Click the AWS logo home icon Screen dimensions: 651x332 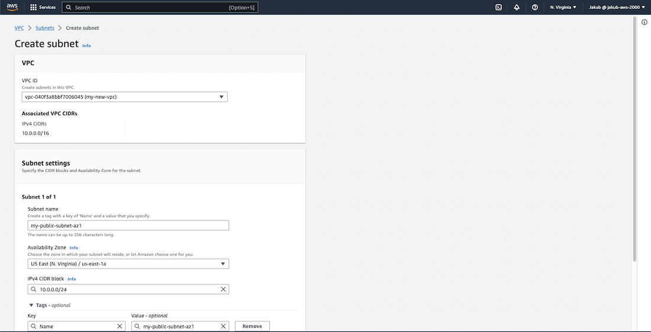(x=12, y=7)
